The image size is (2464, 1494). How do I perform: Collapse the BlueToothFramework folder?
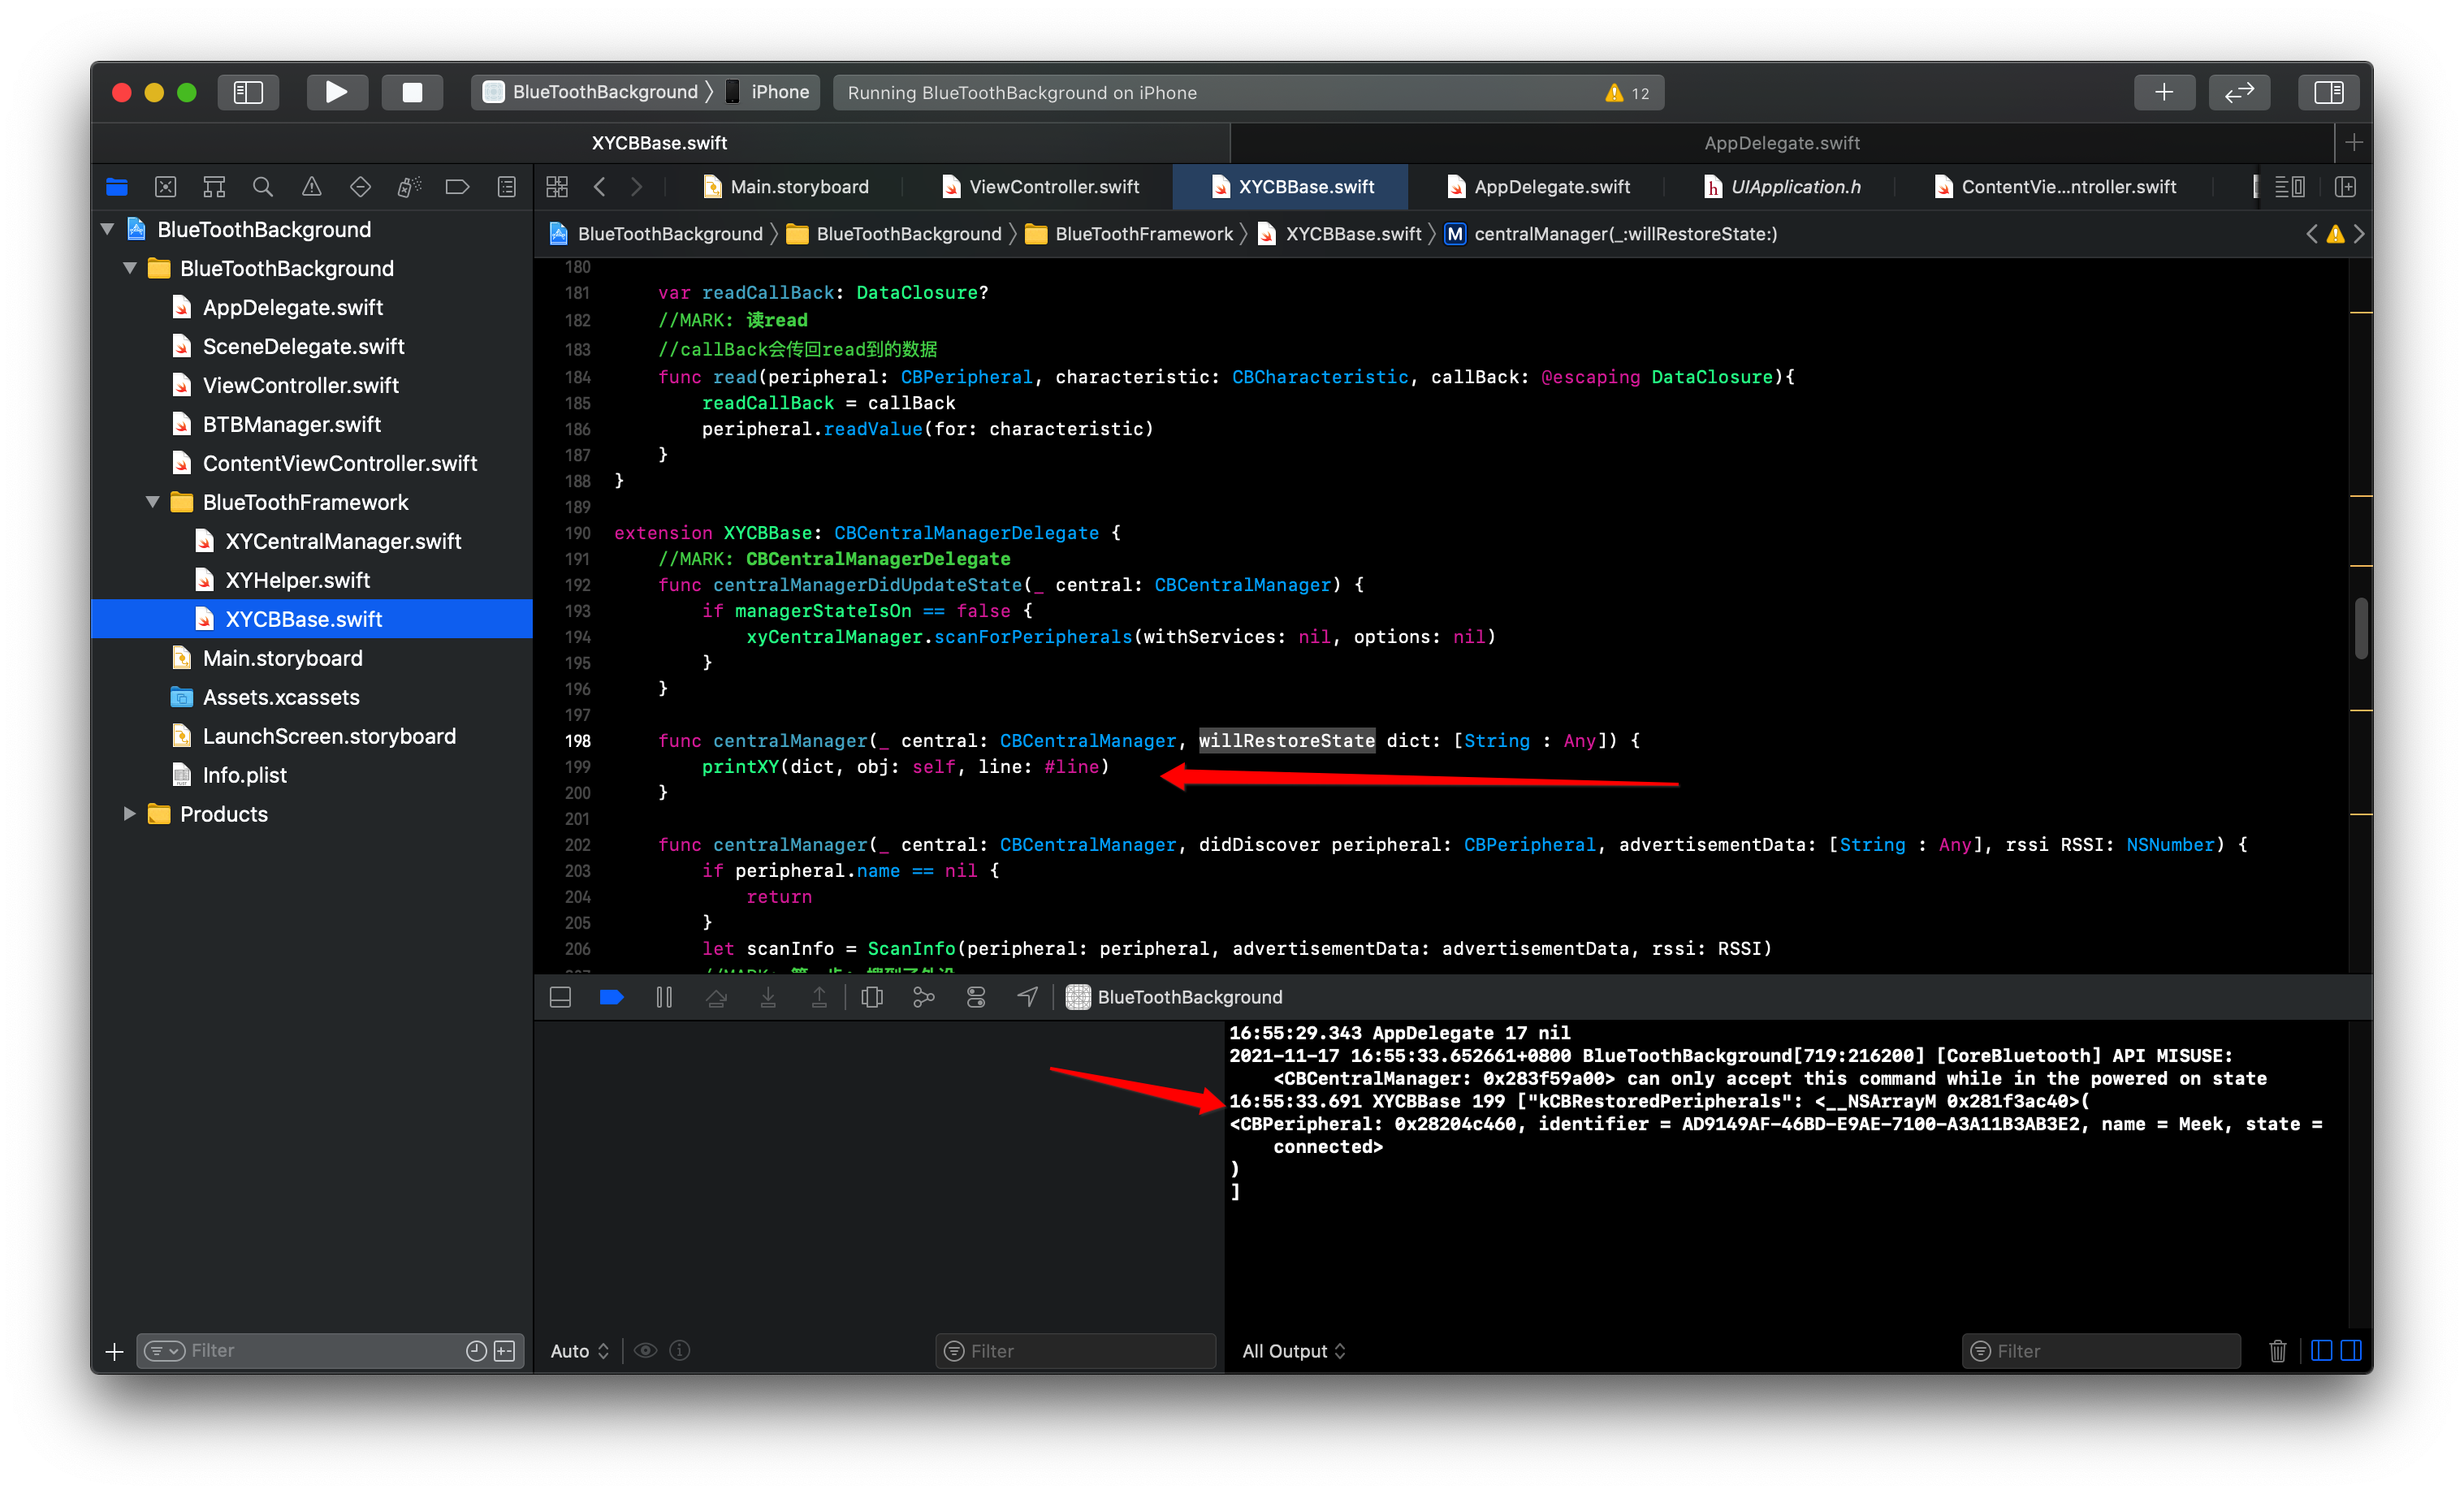pyautogui.click(x=153, y=502)
